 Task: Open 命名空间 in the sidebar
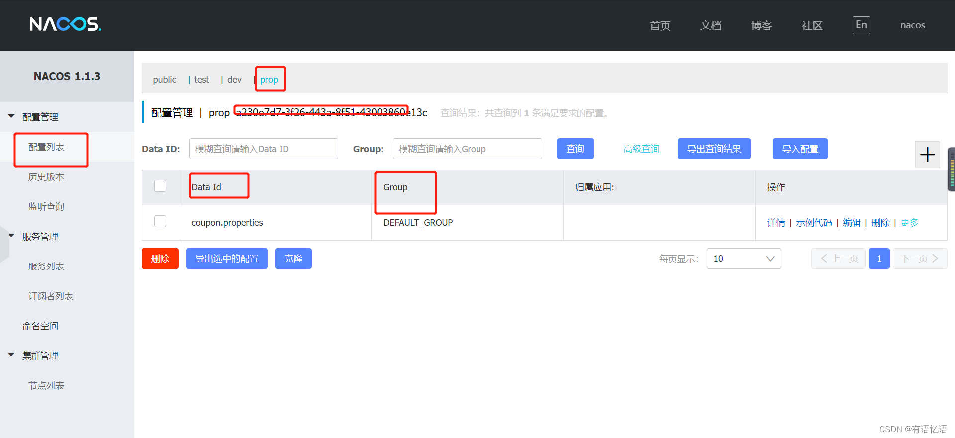(40, 326)
